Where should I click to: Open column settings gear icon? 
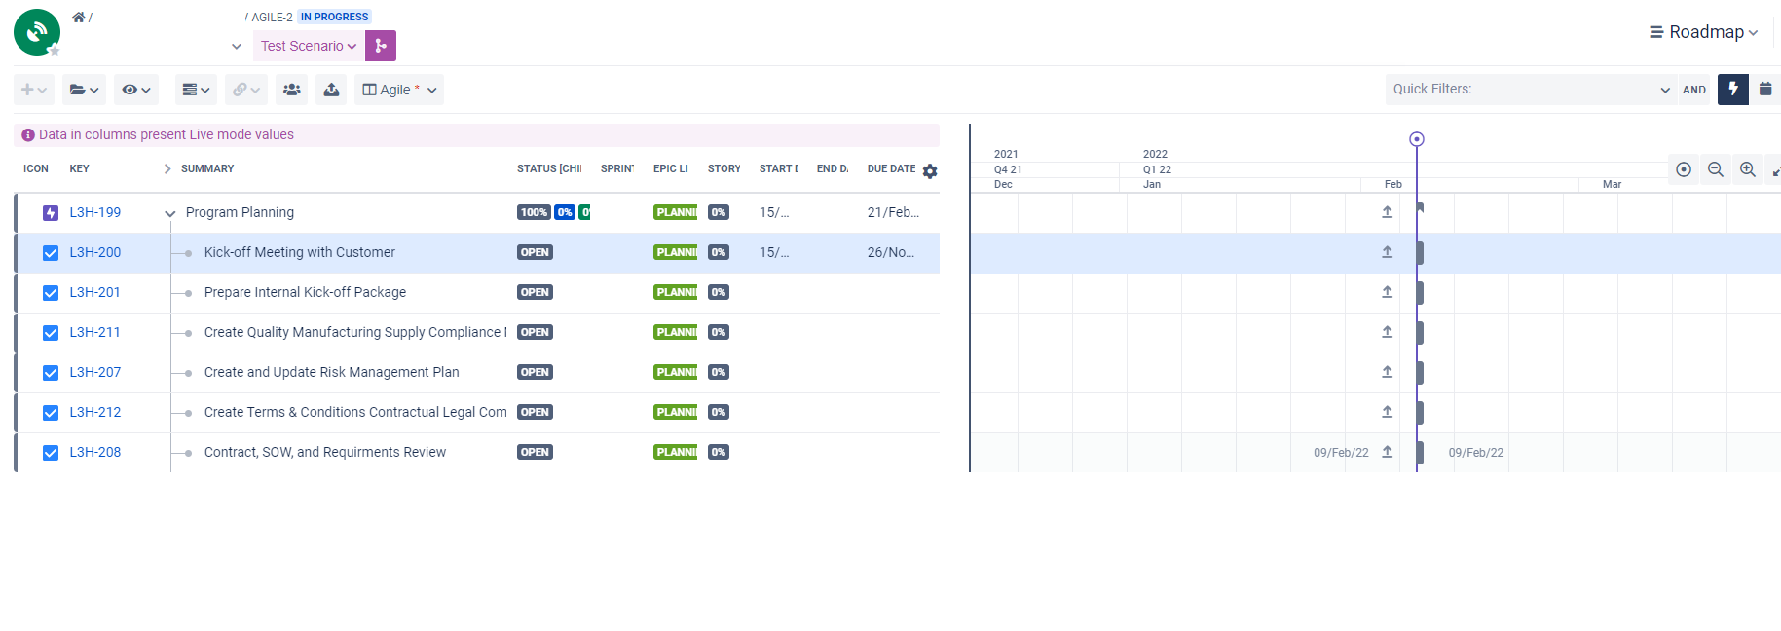click(x=930, y=171)
